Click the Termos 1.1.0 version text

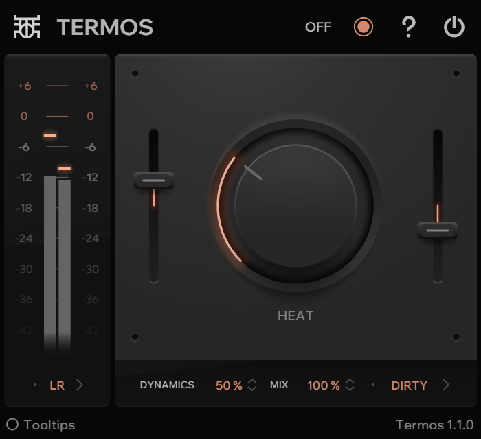point(434,425)
